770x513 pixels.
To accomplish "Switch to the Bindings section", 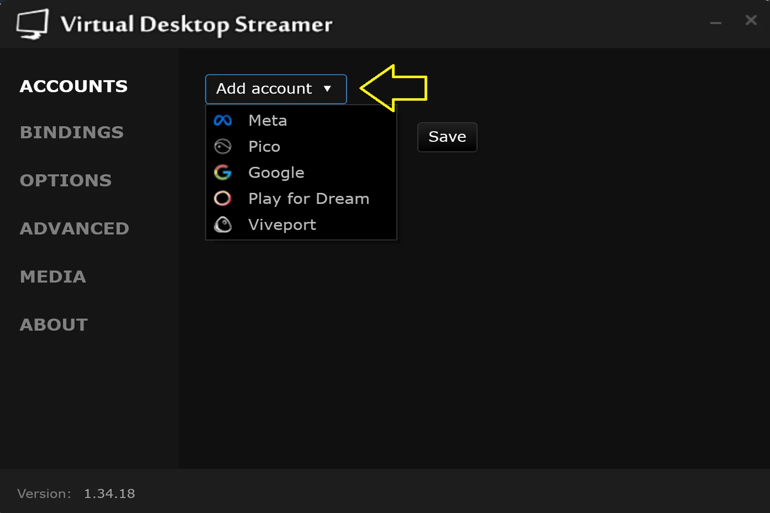I will coord(72,132).
